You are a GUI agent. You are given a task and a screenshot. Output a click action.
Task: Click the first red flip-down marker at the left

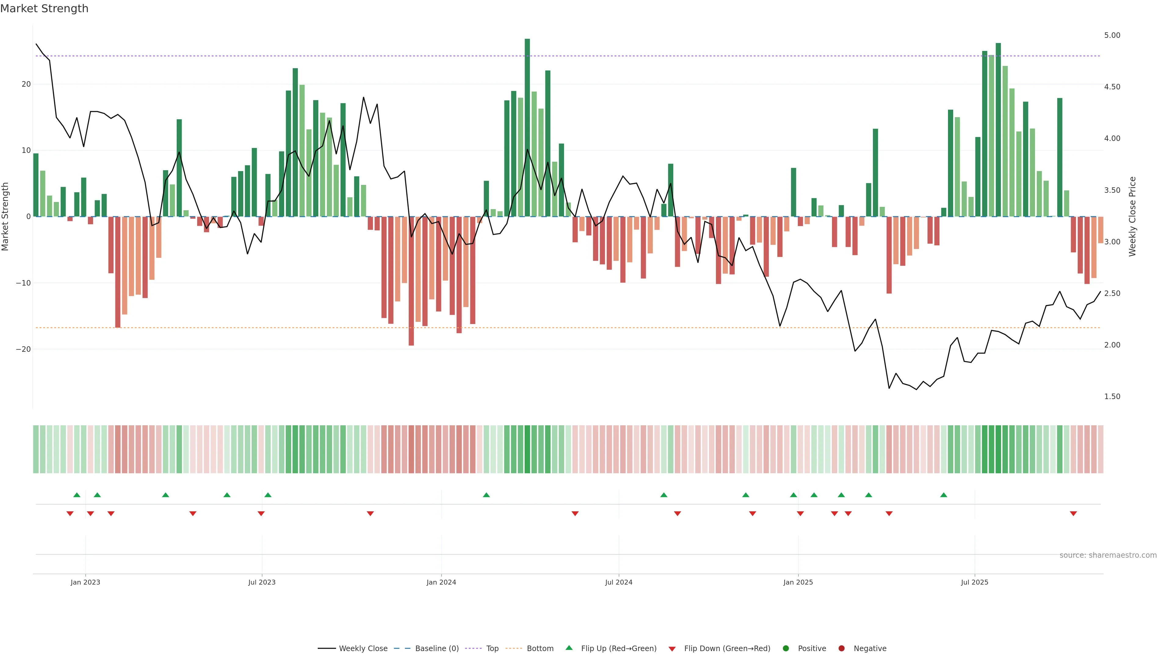pyautogui.click(x=70, y=513)
